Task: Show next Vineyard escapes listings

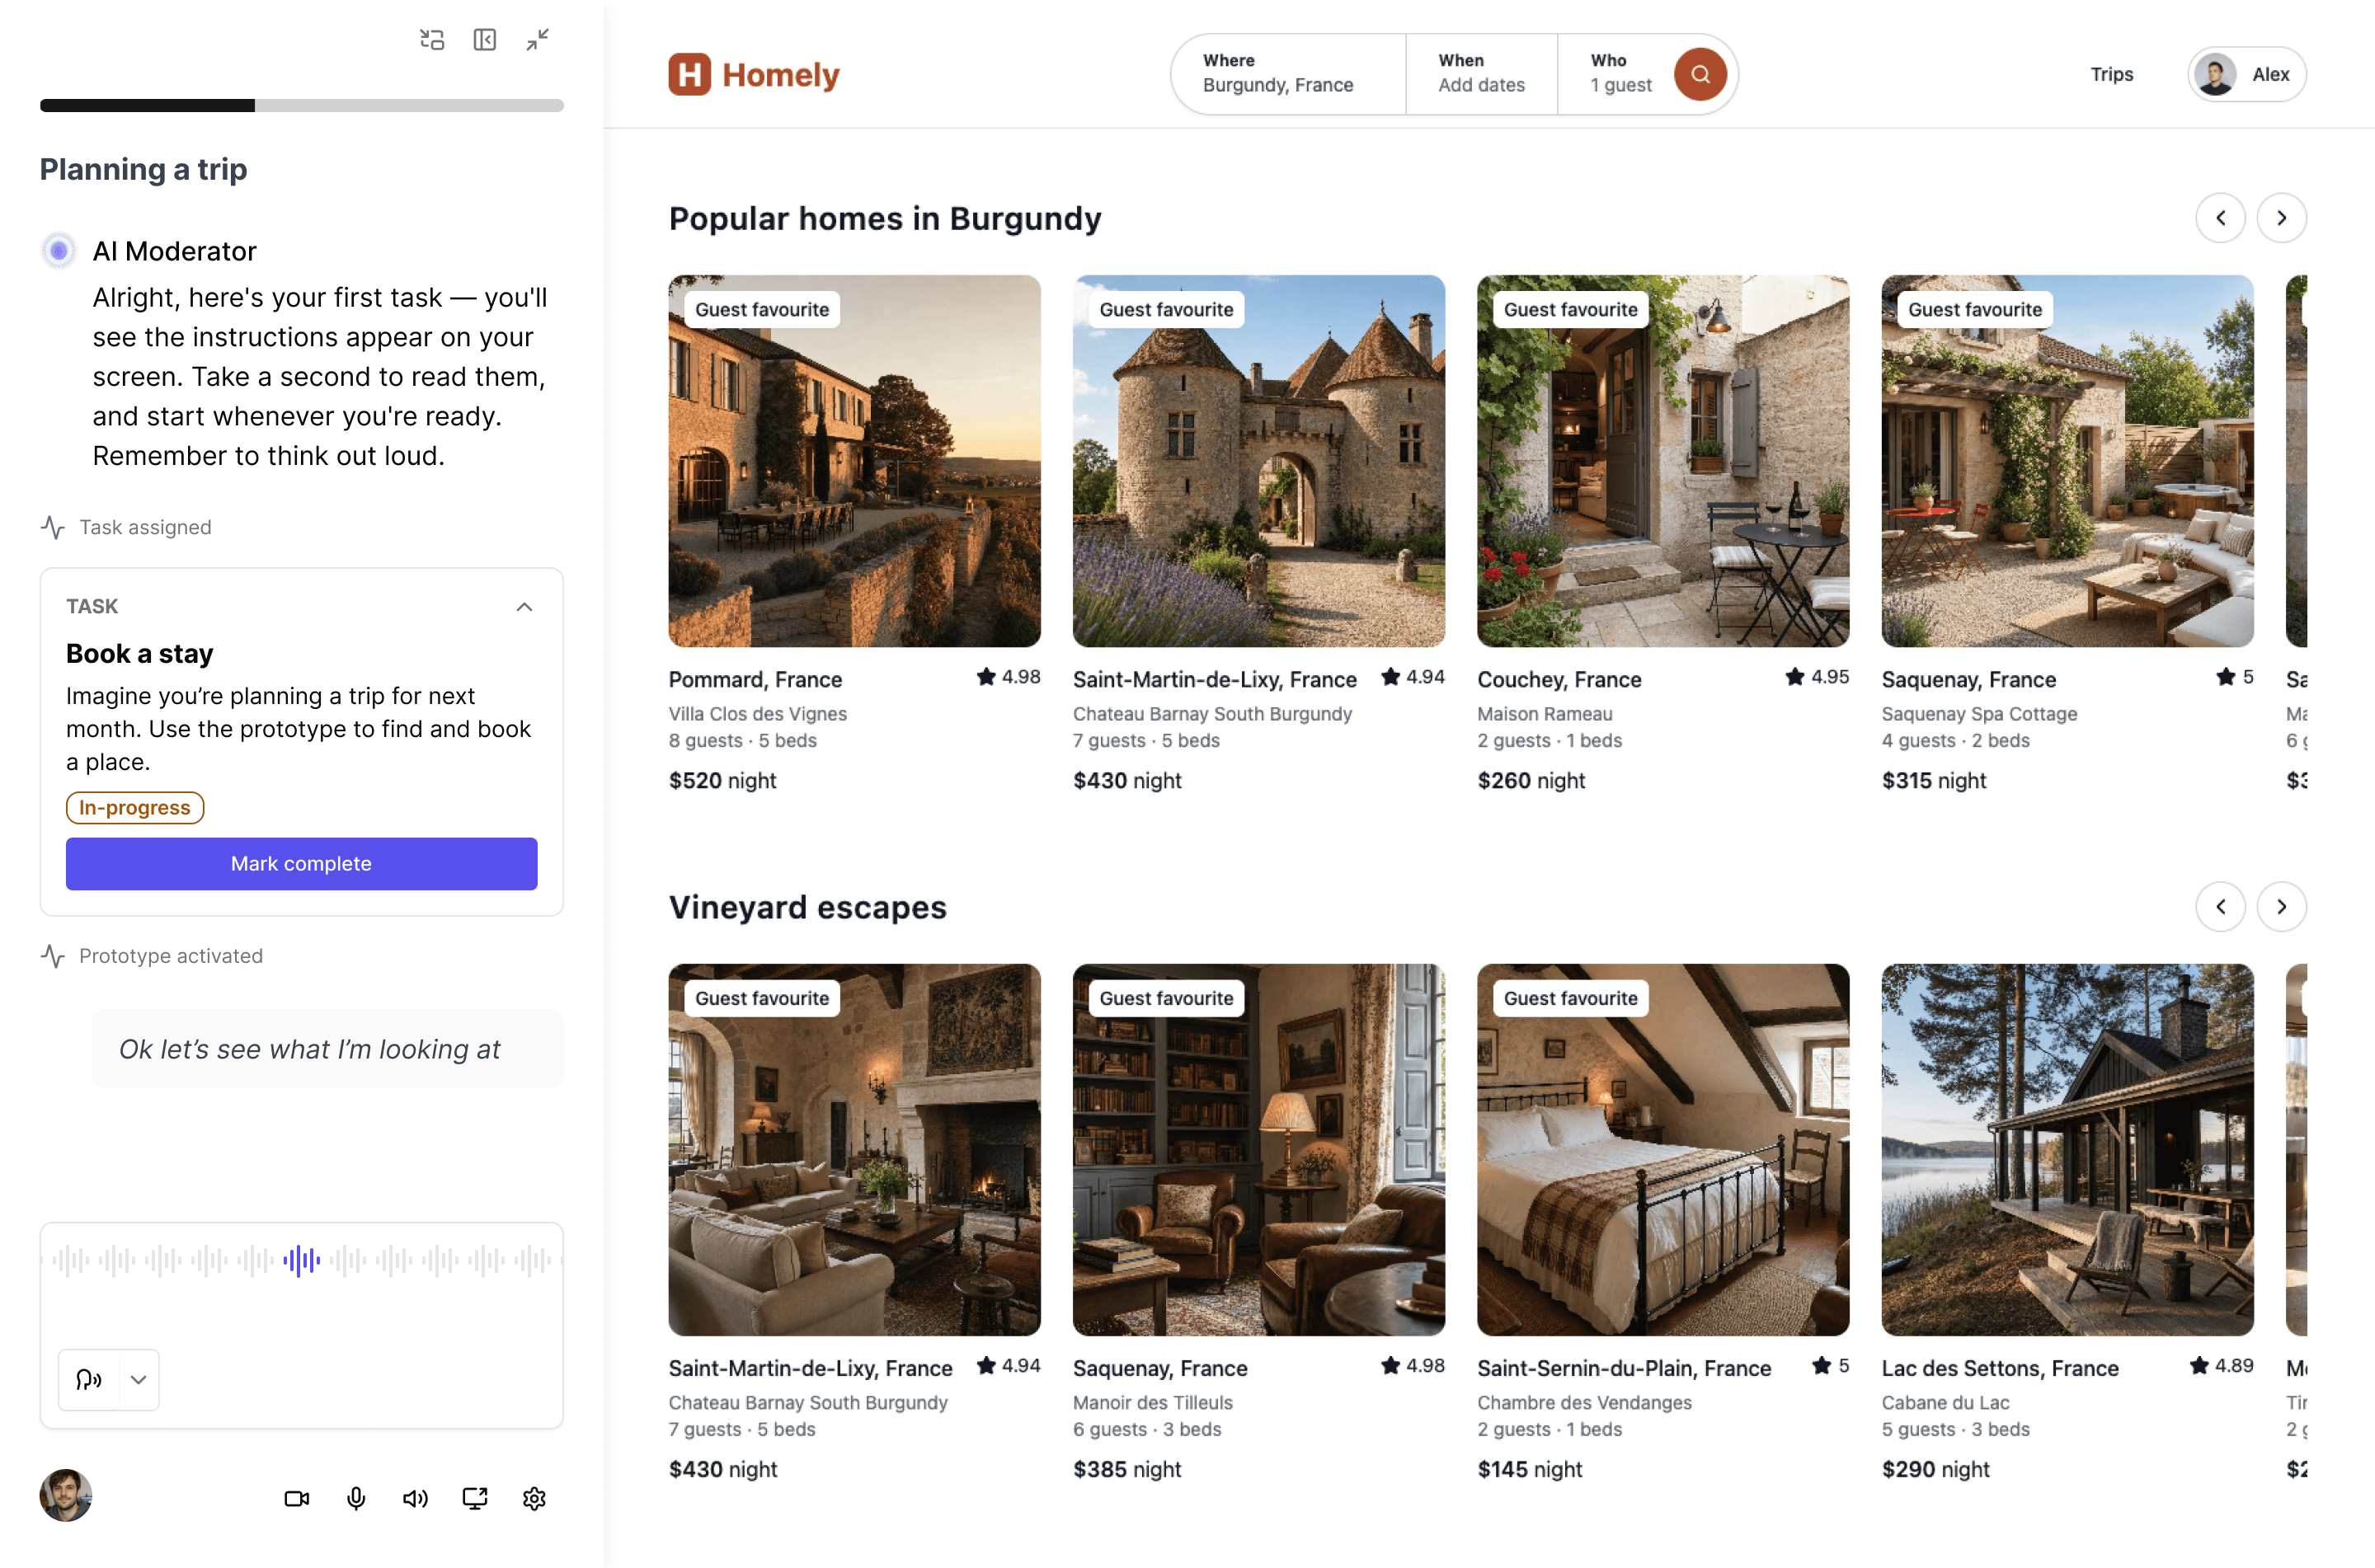Action: click(2281, 907)
